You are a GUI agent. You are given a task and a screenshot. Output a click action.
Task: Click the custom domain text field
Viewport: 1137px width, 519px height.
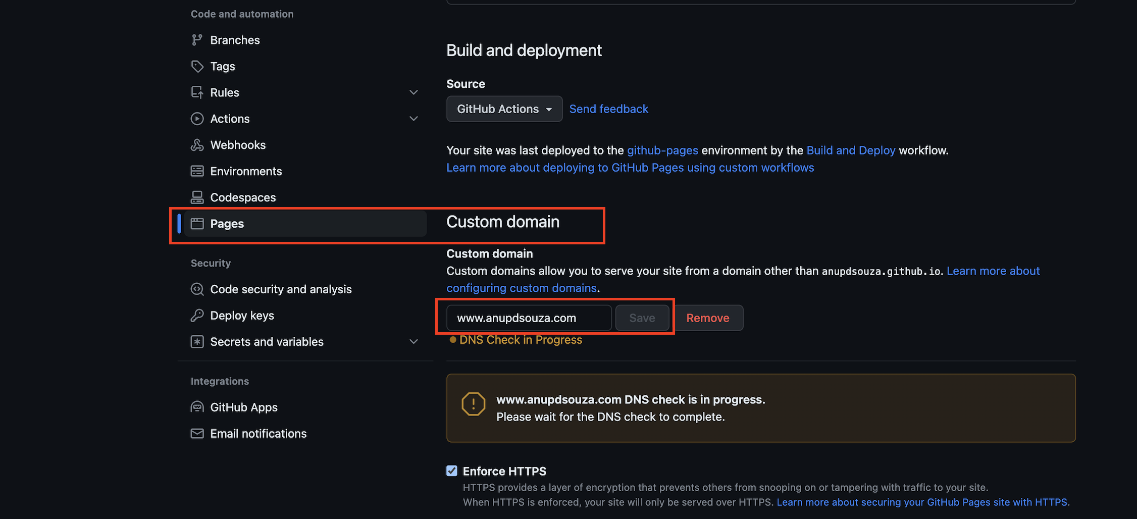[x=529, y=318]
